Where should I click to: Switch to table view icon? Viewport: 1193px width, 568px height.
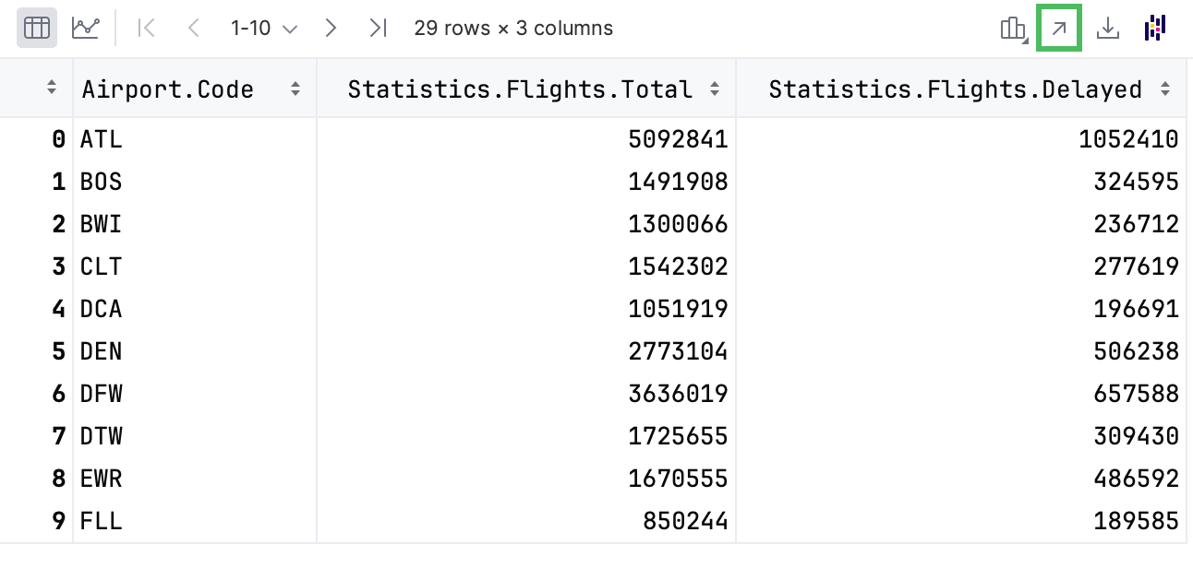click(37, 29)
